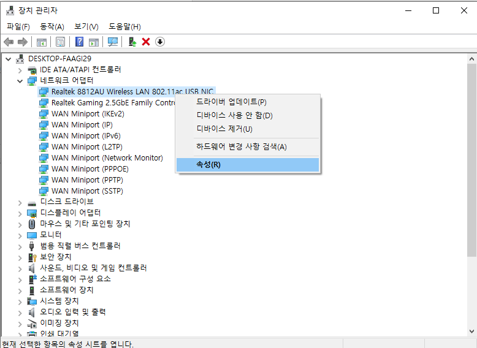Click the Forward arrow toolbar icon
Screen dimensions: 477x348
pos(23,42)
